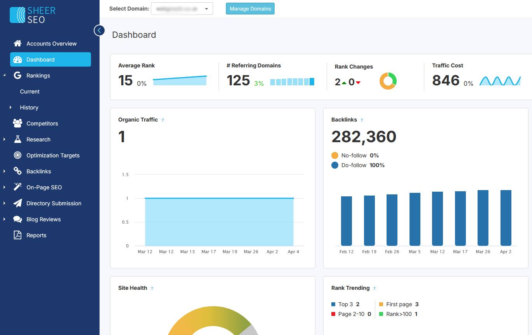Select the Competitors icon in sidebar
The width and height of the screenshot is (532, 335).
click(x=17, y=123)
